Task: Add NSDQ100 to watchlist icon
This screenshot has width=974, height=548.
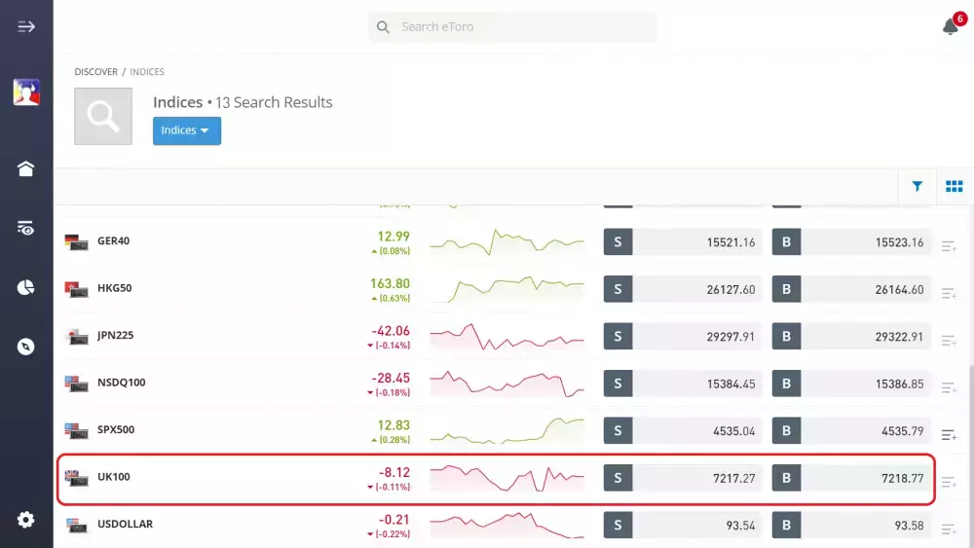Action: (949, 387)
